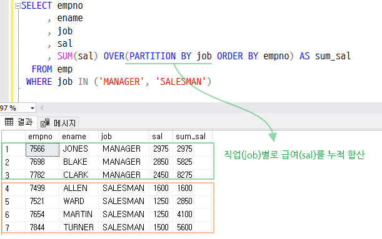Select row header 3 in results grid
Screen dimensions: 382x239
[13, 175]
